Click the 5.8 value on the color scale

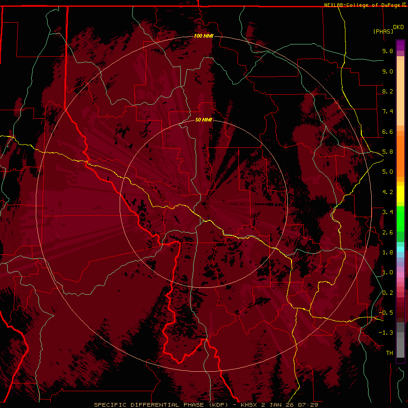click(388, 152)
